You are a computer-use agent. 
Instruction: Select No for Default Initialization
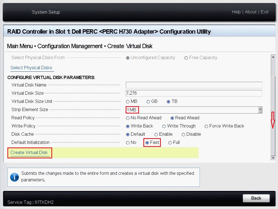[128, 142]
